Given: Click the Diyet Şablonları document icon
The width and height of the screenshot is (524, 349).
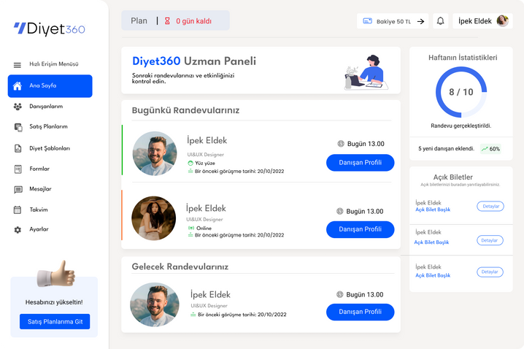Looking at the screenshot, I should [18, 148].
